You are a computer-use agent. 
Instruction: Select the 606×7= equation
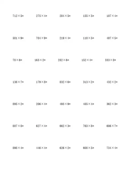[x=112, y=126]
